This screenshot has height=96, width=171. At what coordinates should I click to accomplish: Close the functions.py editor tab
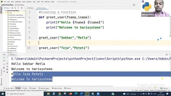click(x=47, y=8)
